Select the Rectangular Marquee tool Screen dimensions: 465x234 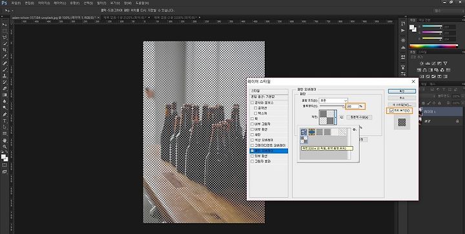click(5, 31)
